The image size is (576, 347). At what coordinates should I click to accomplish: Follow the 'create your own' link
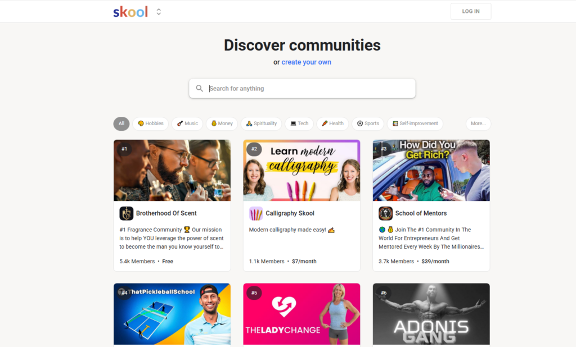(x=307, y=62)
